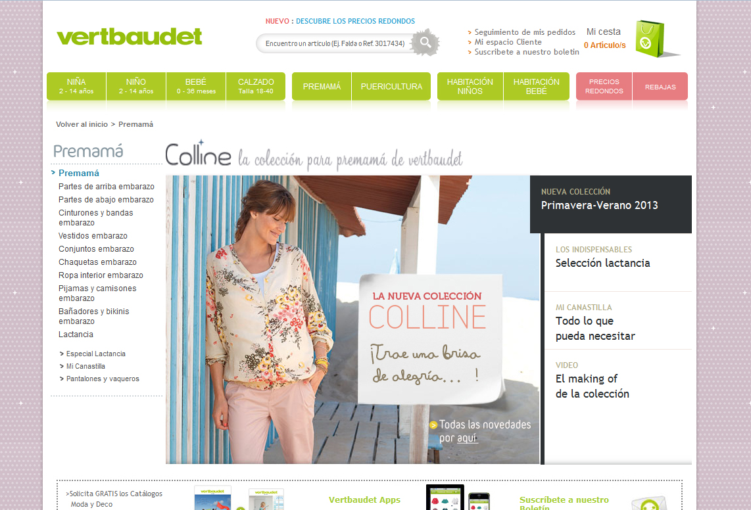Open the REBAJAS pink tab
This screenshot has height=510, width=751.
pos(660,87)
